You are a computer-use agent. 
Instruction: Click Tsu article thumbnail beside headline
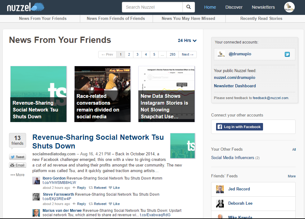click(x=183, y=146)
